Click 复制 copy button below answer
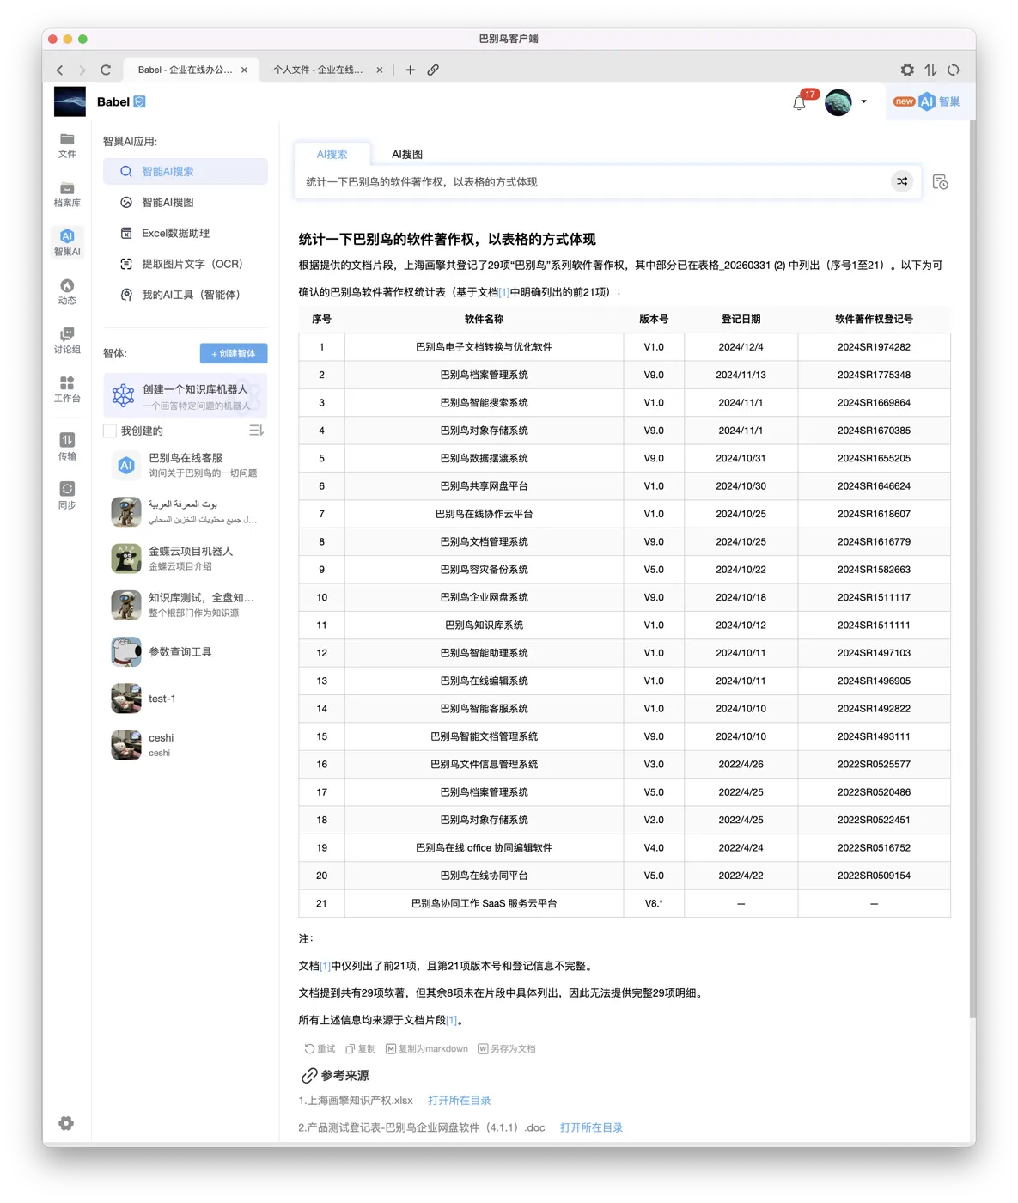The width and height of the screenshot is (1018, 1203). [x=361, y=1048]
